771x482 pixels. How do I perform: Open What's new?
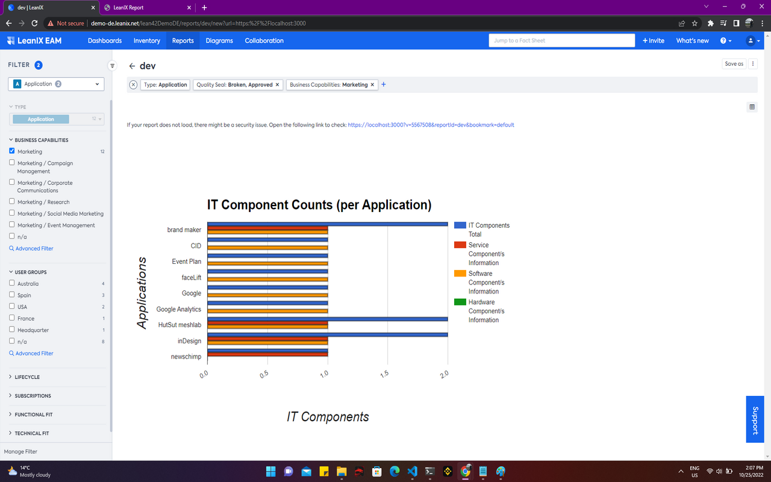[x=693, y=40]
